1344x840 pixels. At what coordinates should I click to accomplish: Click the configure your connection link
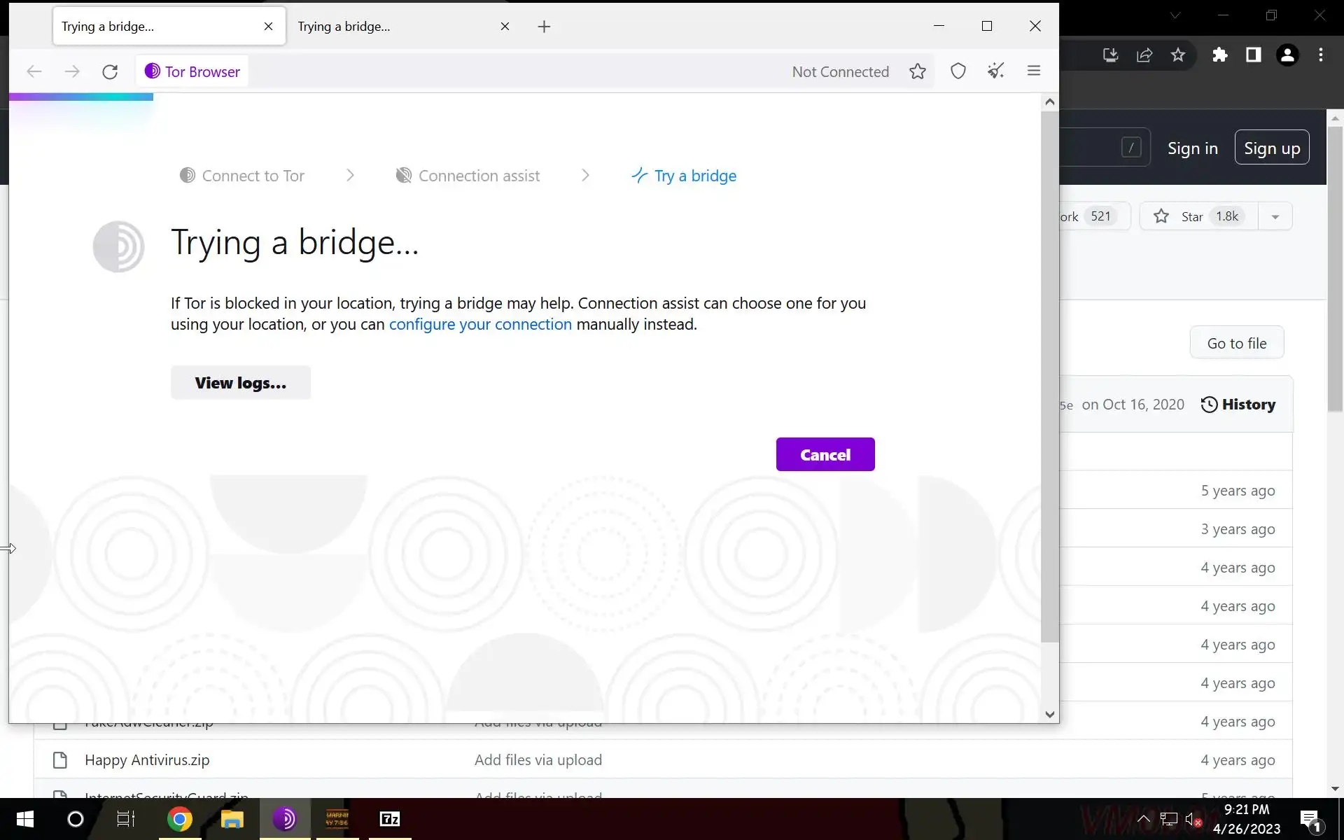(479, 325)
